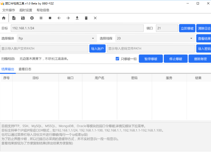Click the 用户名 column header
211x153 pixels.
tap(99, 78)
